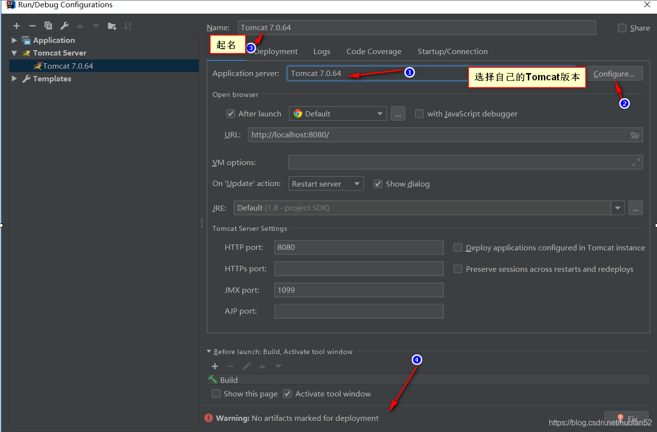Open edit defaults wrench icon
Screen dimensions: 657x432
pos(64,26)
